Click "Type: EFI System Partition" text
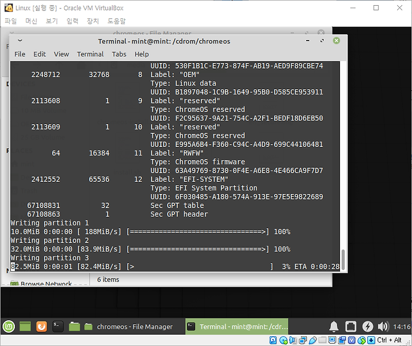This screenshot has width=412, height=346. tap(204, 188)
